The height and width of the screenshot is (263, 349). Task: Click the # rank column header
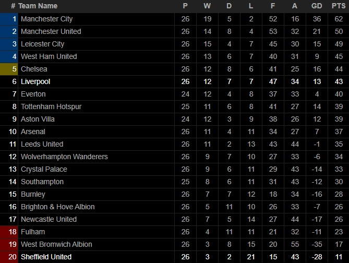pyautogui.click(x=13, y=6)
